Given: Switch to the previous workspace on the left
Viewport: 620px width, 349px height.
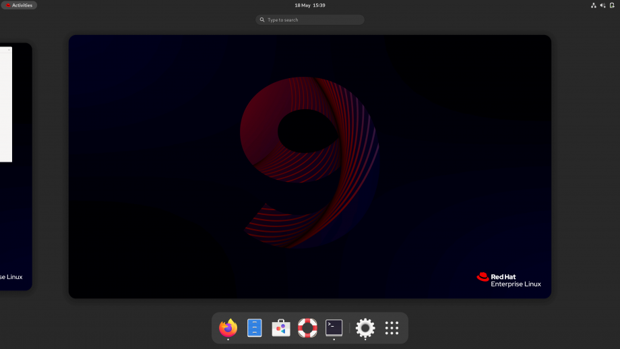Looking at the screenshot, I should tap(15, 166).
